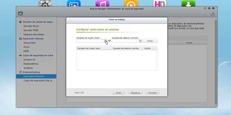
Task: Open RTRR under Replicación Remota
Action: click(x=26, y=51)
